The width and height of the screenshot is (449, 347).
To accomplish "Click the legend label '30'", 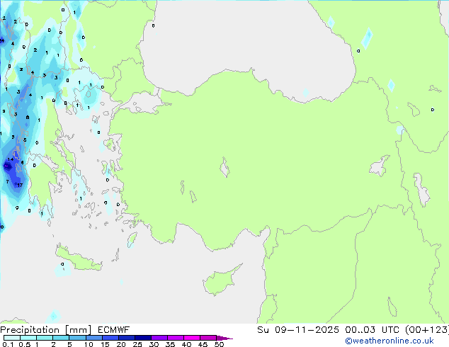I will 154,344.
